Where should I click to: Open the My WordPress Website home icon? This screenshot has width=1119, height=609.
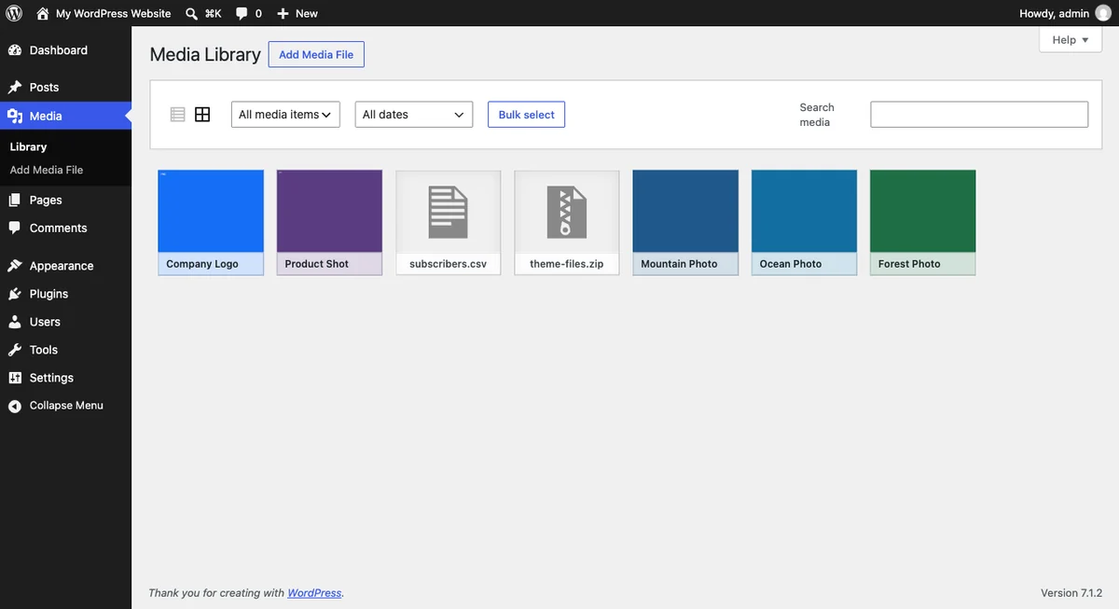coord(43,13)
